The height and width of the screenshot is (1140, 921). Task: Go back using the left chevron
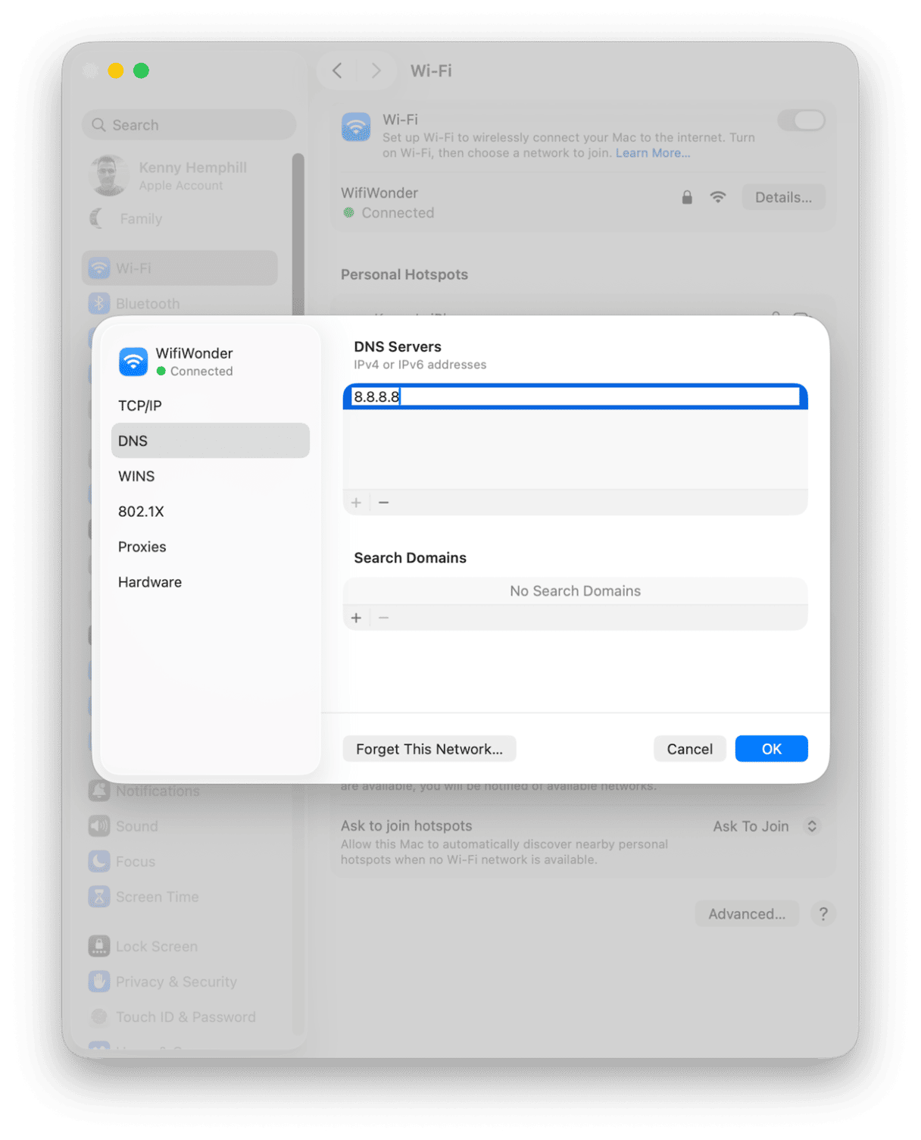click(338, 70)
